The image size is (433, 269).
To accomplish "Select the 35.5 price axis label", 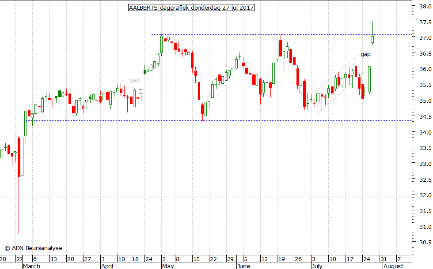I will pos(425,85).
